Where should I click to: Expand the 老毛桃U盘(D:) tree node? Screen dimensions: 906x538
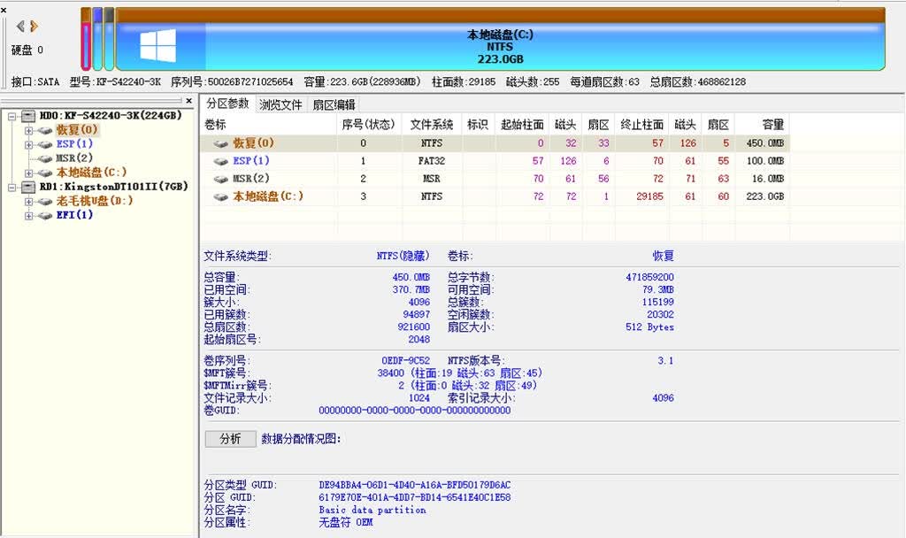pyautogui.click(x=28, y=201)
